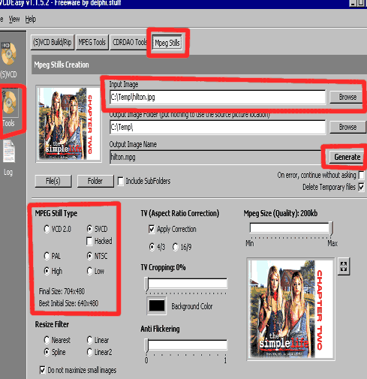Open the MPEG Tools tab

point(92,42)
